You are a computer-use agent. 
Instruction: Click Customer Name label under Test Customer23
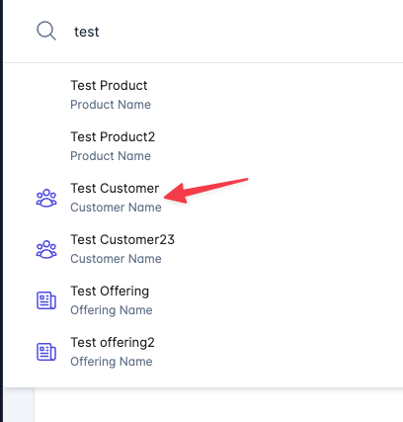tap(116, 259)
